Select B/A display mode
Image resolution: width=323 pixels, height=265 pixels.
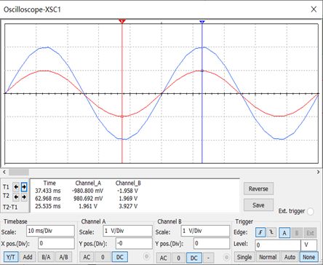click(x=46, y=257)
